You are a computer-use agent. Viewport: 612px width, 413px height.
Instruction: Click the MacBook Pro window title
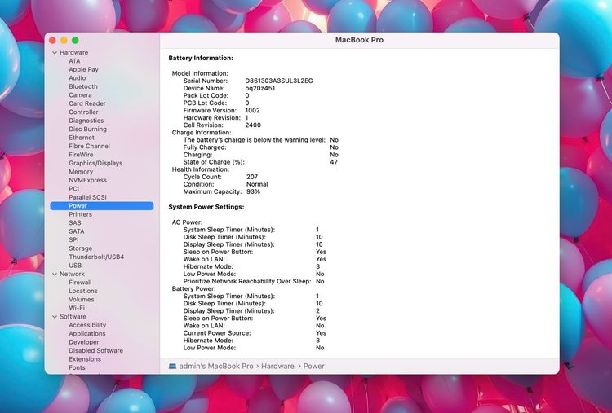click(x=359, y=40)
